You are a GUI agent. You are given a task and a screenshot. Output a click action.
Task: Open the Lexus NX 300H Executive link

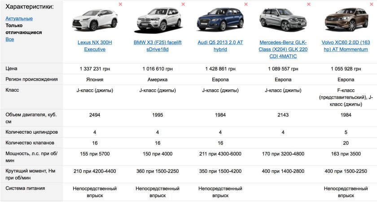95,46
